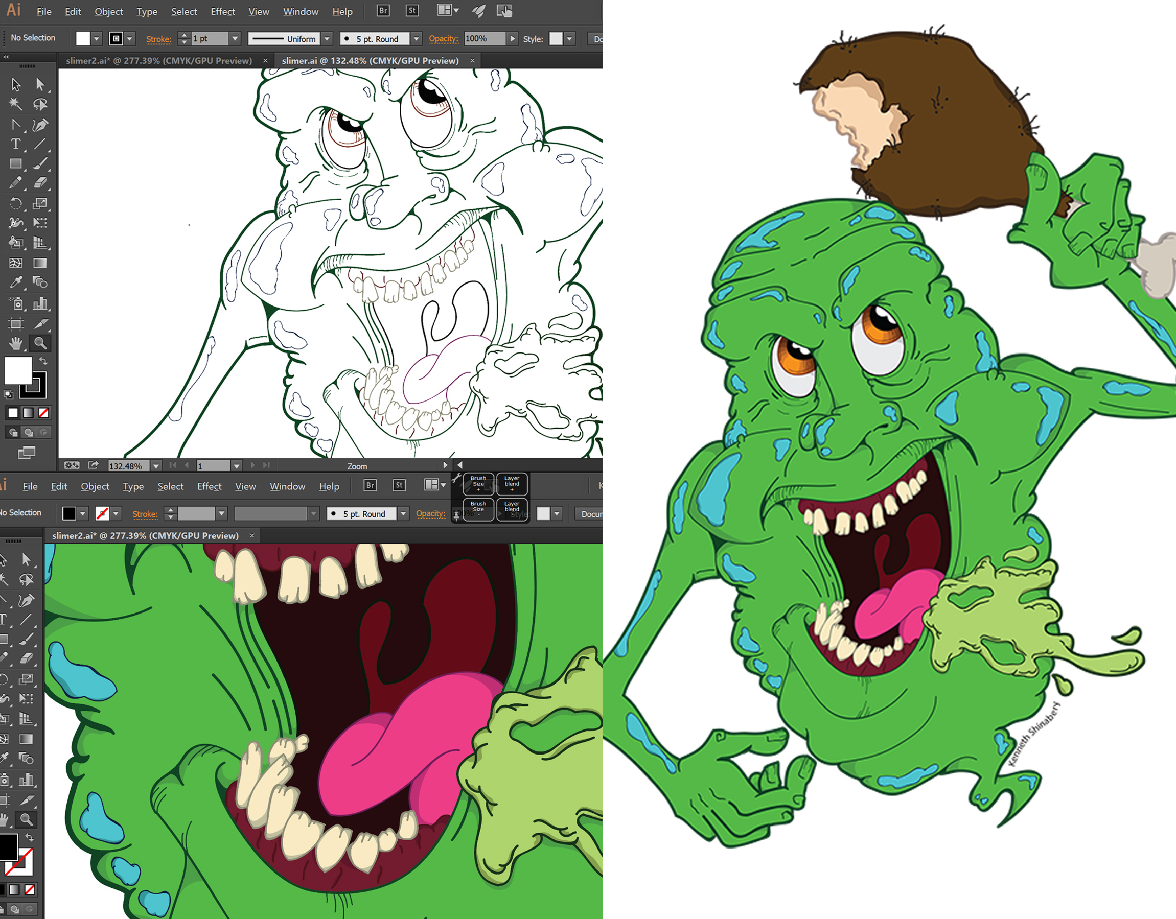Open Select menu in bottom window
Viewport: 1176px width, 919px height.
(171, 486)
